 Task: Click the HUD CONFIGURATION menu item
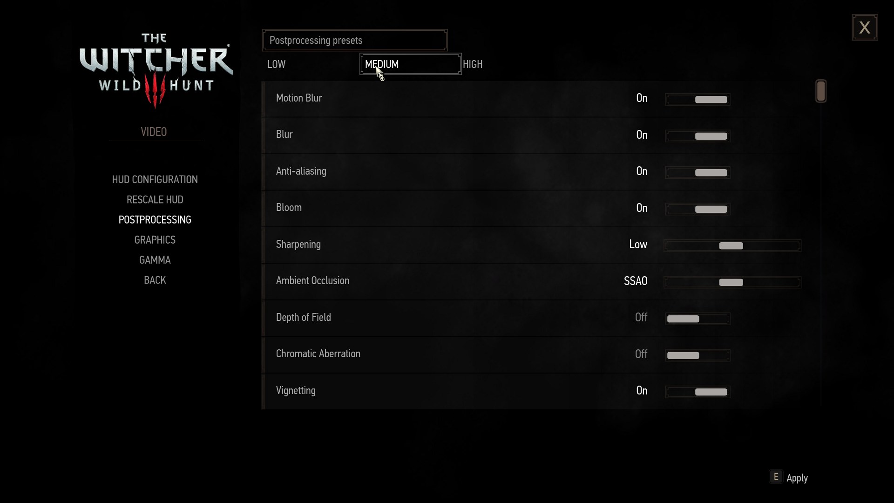155,179
